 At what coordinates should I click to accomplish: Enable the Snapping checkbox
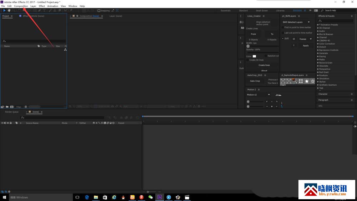99,11
